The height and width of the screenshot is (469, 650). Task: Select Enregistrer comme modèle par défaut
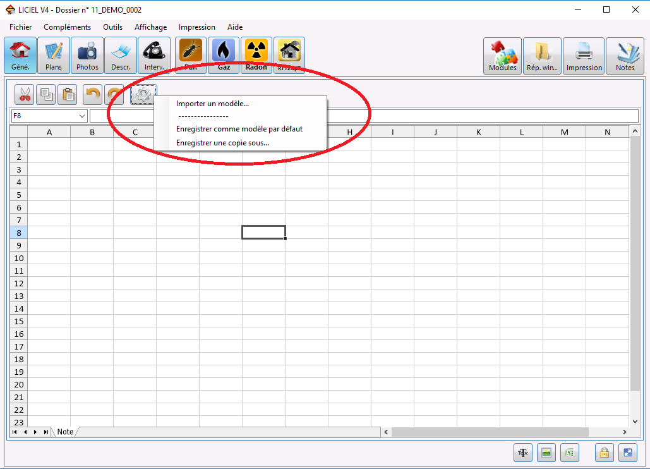click(x=239, y=129)
